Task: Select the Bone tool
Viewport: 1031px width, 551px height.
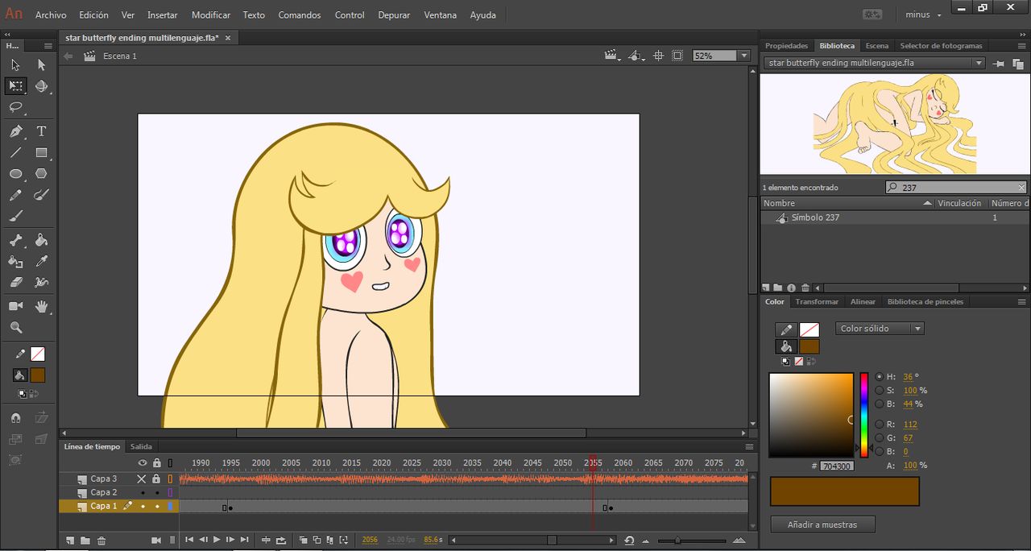Action: 15,240
